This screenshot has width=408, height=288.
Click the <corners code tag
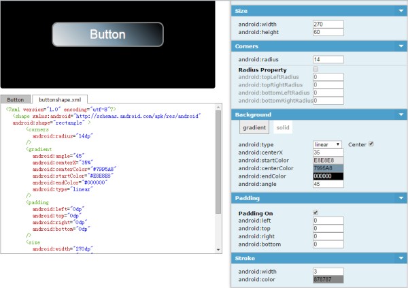tap(37, 129)
